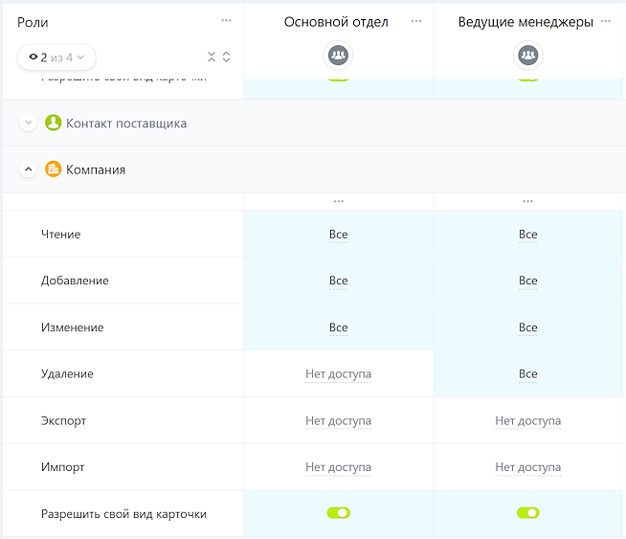Click the Основной отдел column title

click(336, 22)
